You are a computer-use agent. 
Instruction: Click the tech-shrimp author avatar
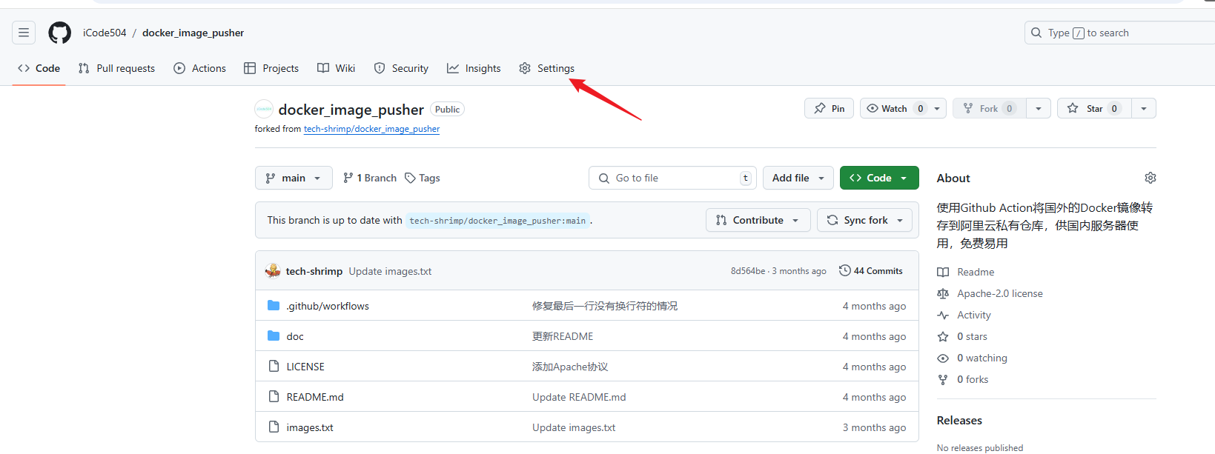coord(273,271)
